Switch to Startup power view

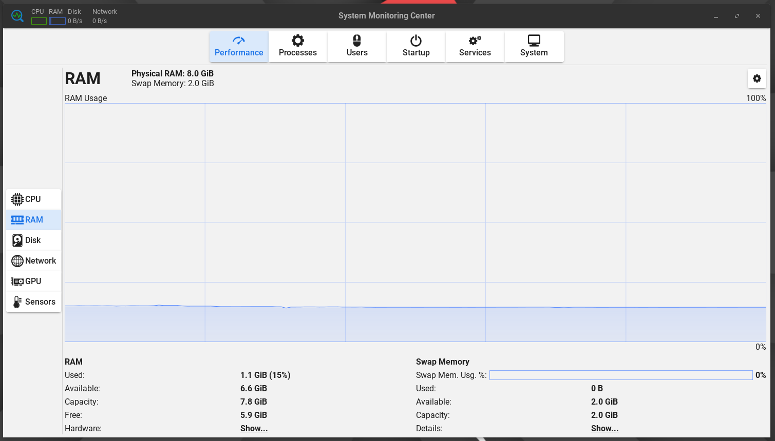(415, 46)
